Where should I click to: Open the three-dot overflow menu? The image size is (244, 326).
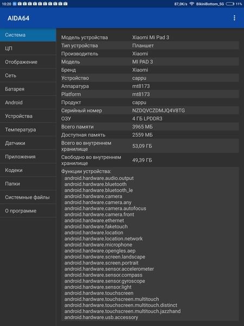(234, 18)
